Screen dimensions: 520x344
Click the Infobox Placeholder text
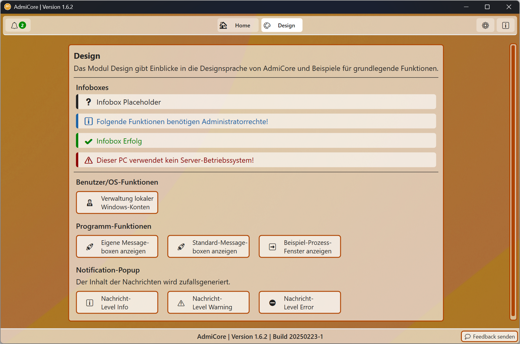click(129, 102)
